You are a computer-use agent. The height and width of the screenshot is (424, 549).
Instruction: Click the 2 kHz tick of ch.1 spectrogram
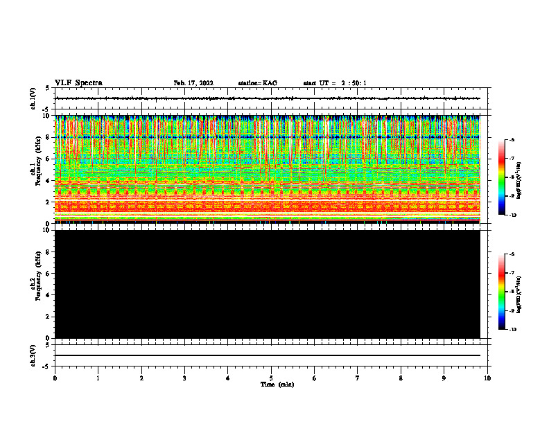tap(49, 202)
